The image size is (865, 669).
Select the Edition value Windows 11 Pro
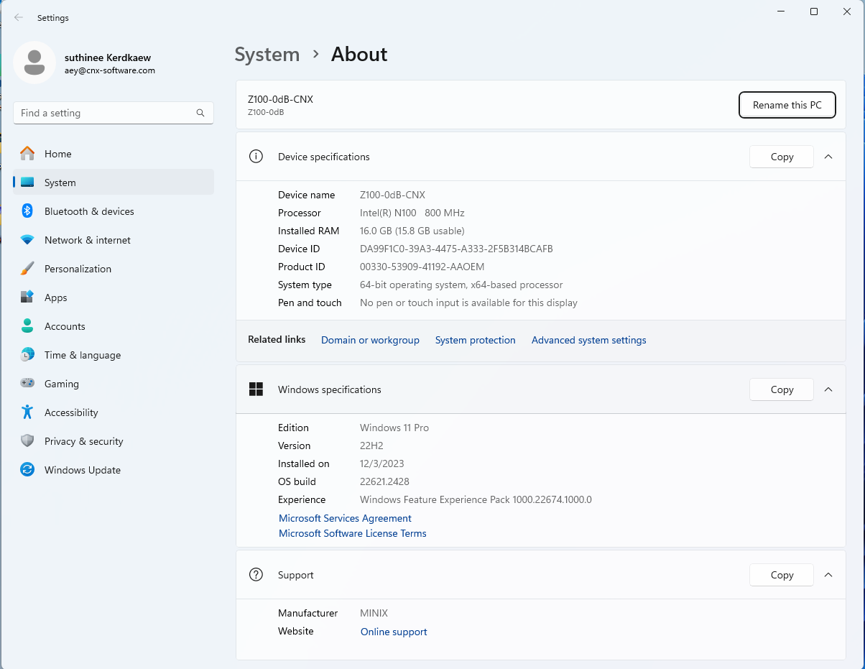tap(394, 428)
